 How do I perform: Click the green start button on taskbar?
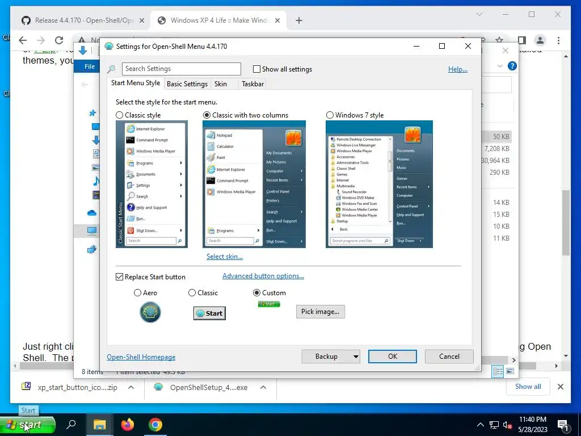click(x=28, y=425)
